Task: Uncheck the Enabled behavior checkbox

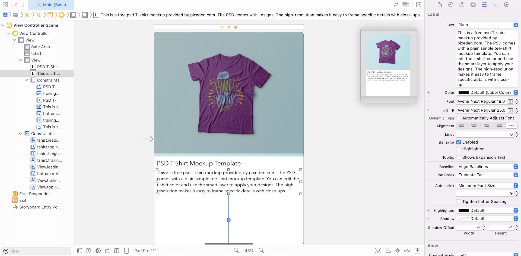Action: (459, 142)
